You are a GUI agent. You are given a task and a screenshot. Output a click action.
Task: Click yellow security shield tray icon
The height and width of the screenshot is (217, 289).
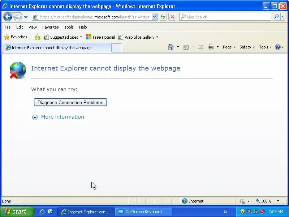242,212
